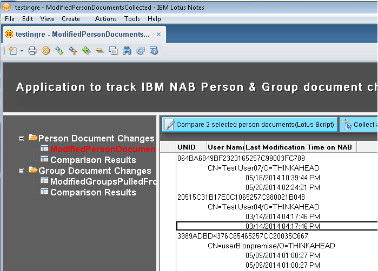Click the Person Document Changes folder icon
This screenshot has width=378, height=271.
click(33, 138)
